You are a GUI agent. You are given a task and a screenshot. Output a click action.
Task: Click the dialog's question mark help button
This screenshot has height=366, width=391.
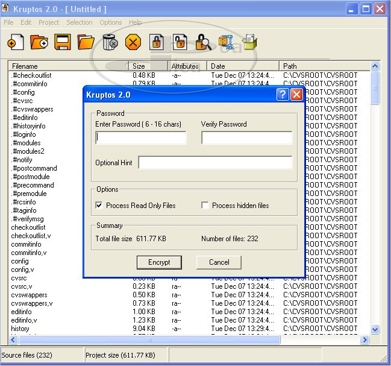(283, 95)
